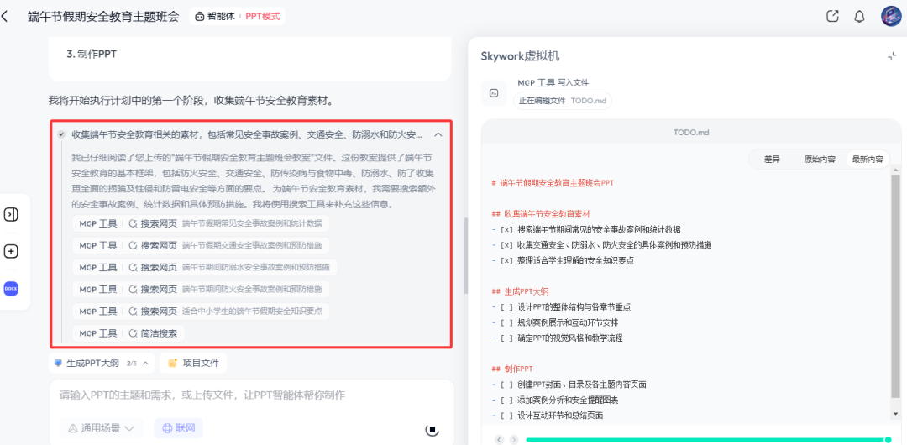Open the share/export icon in header

(832, 16)
